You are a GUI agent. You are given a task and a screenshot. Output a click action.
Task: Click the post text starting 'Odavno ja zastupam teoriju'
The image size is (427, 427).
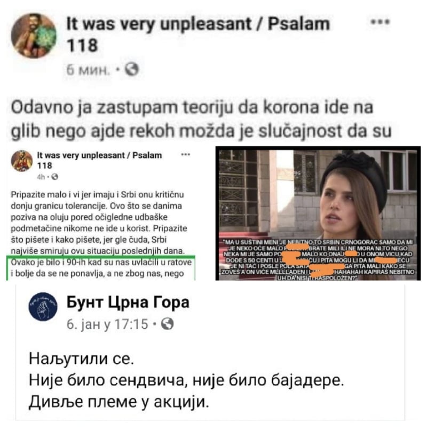tap(201, 119)
